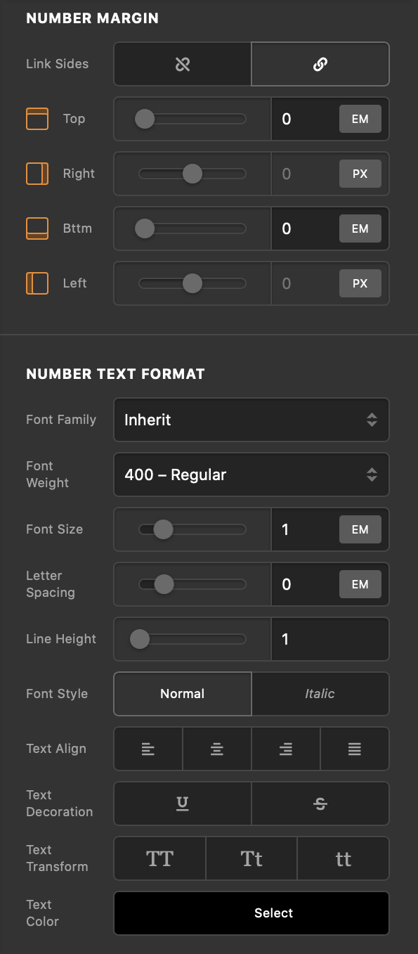Set Text Transform to uppercase TT
The width and height of the screenshot is (418, 954).
coord(159,858)
